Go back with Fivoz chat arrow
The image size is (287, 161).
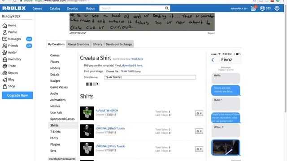[x=213, y=59]
